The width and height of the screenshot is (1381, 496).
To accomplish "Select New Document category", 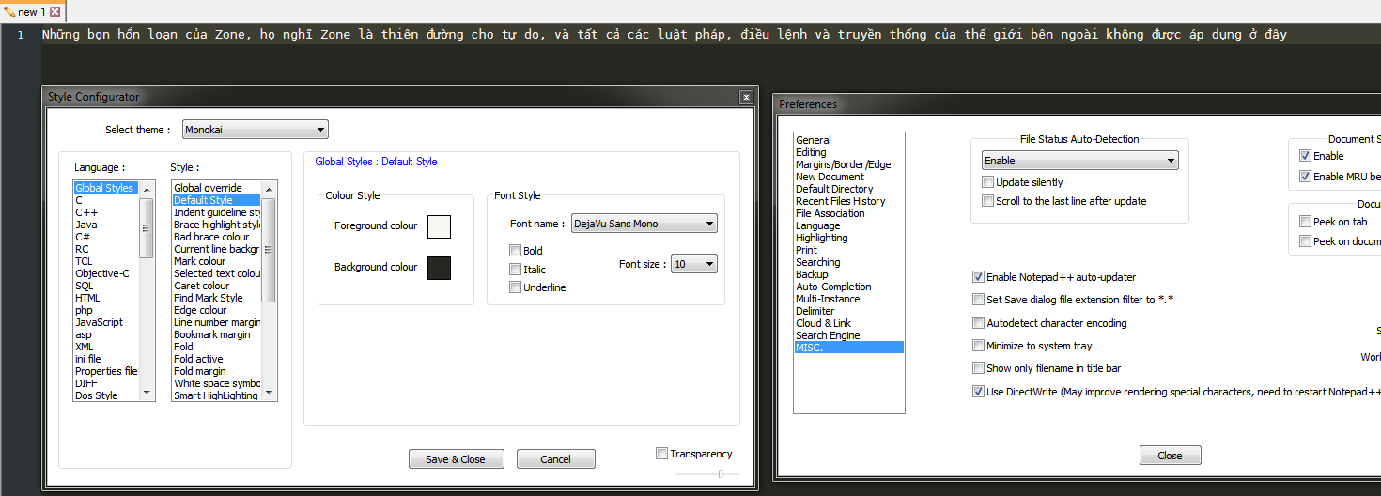I will 830,177.
